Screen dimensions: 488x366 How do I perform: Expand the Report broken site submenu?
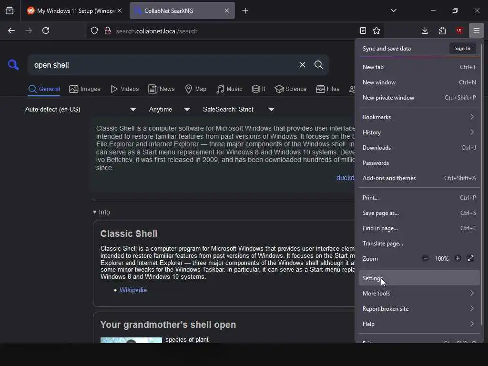pyautogui.click(x=419, y=308)
